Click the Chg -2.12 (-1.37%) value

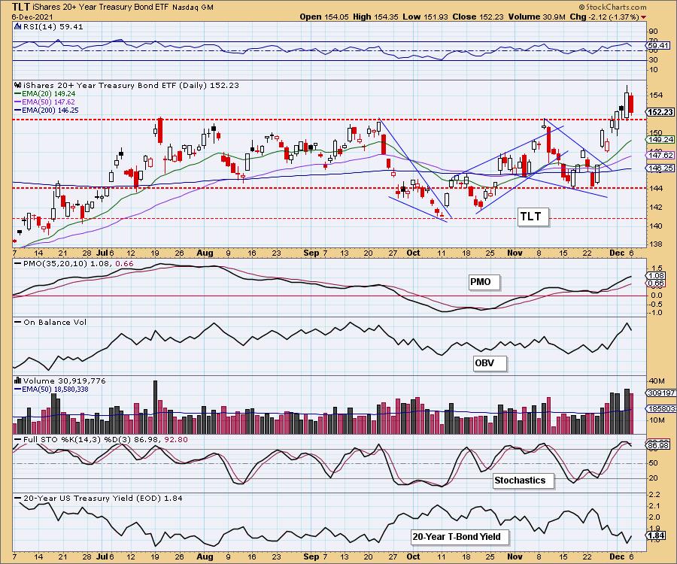point(604,17)
